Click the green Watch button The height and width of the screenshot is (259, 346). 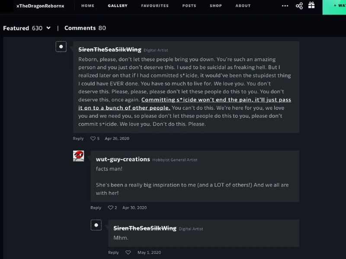click(334, 6)
